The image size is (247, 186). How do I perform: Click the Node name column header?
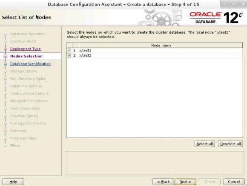[161, 46]
